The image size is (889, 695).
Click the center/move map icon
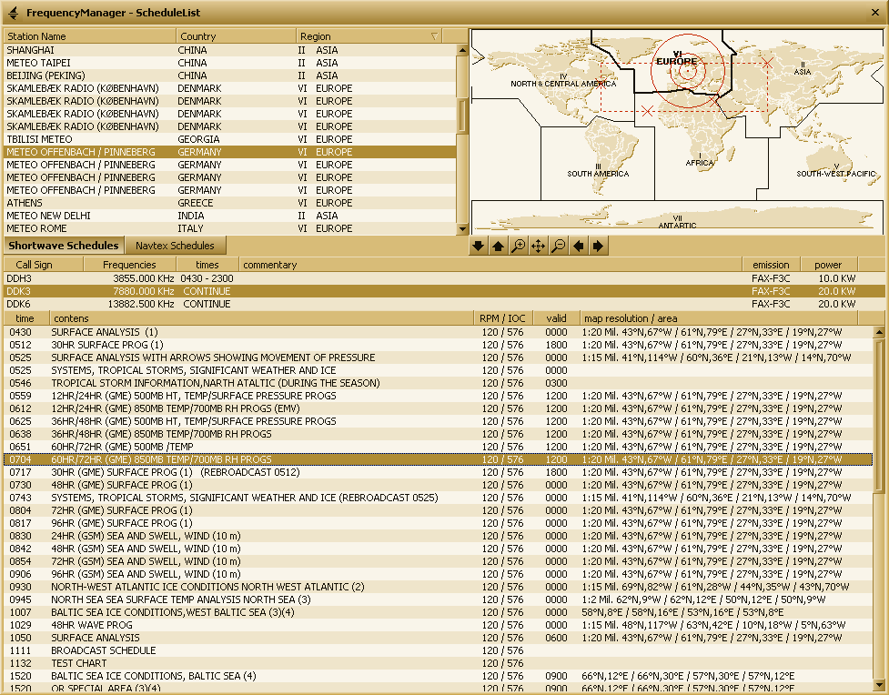538,246
